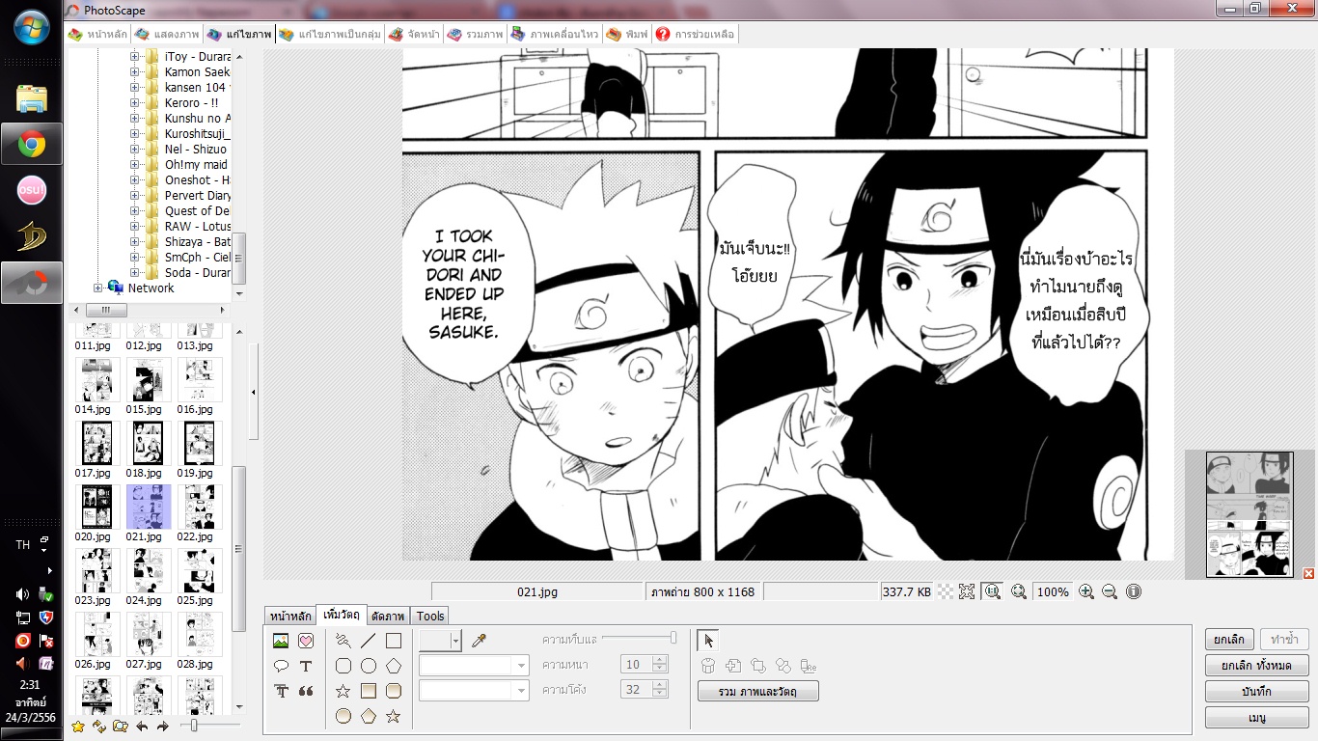Viewport: 1318px width, 741px height.
Task: Select the plain Text tool
Action: (x=306, y=666)
